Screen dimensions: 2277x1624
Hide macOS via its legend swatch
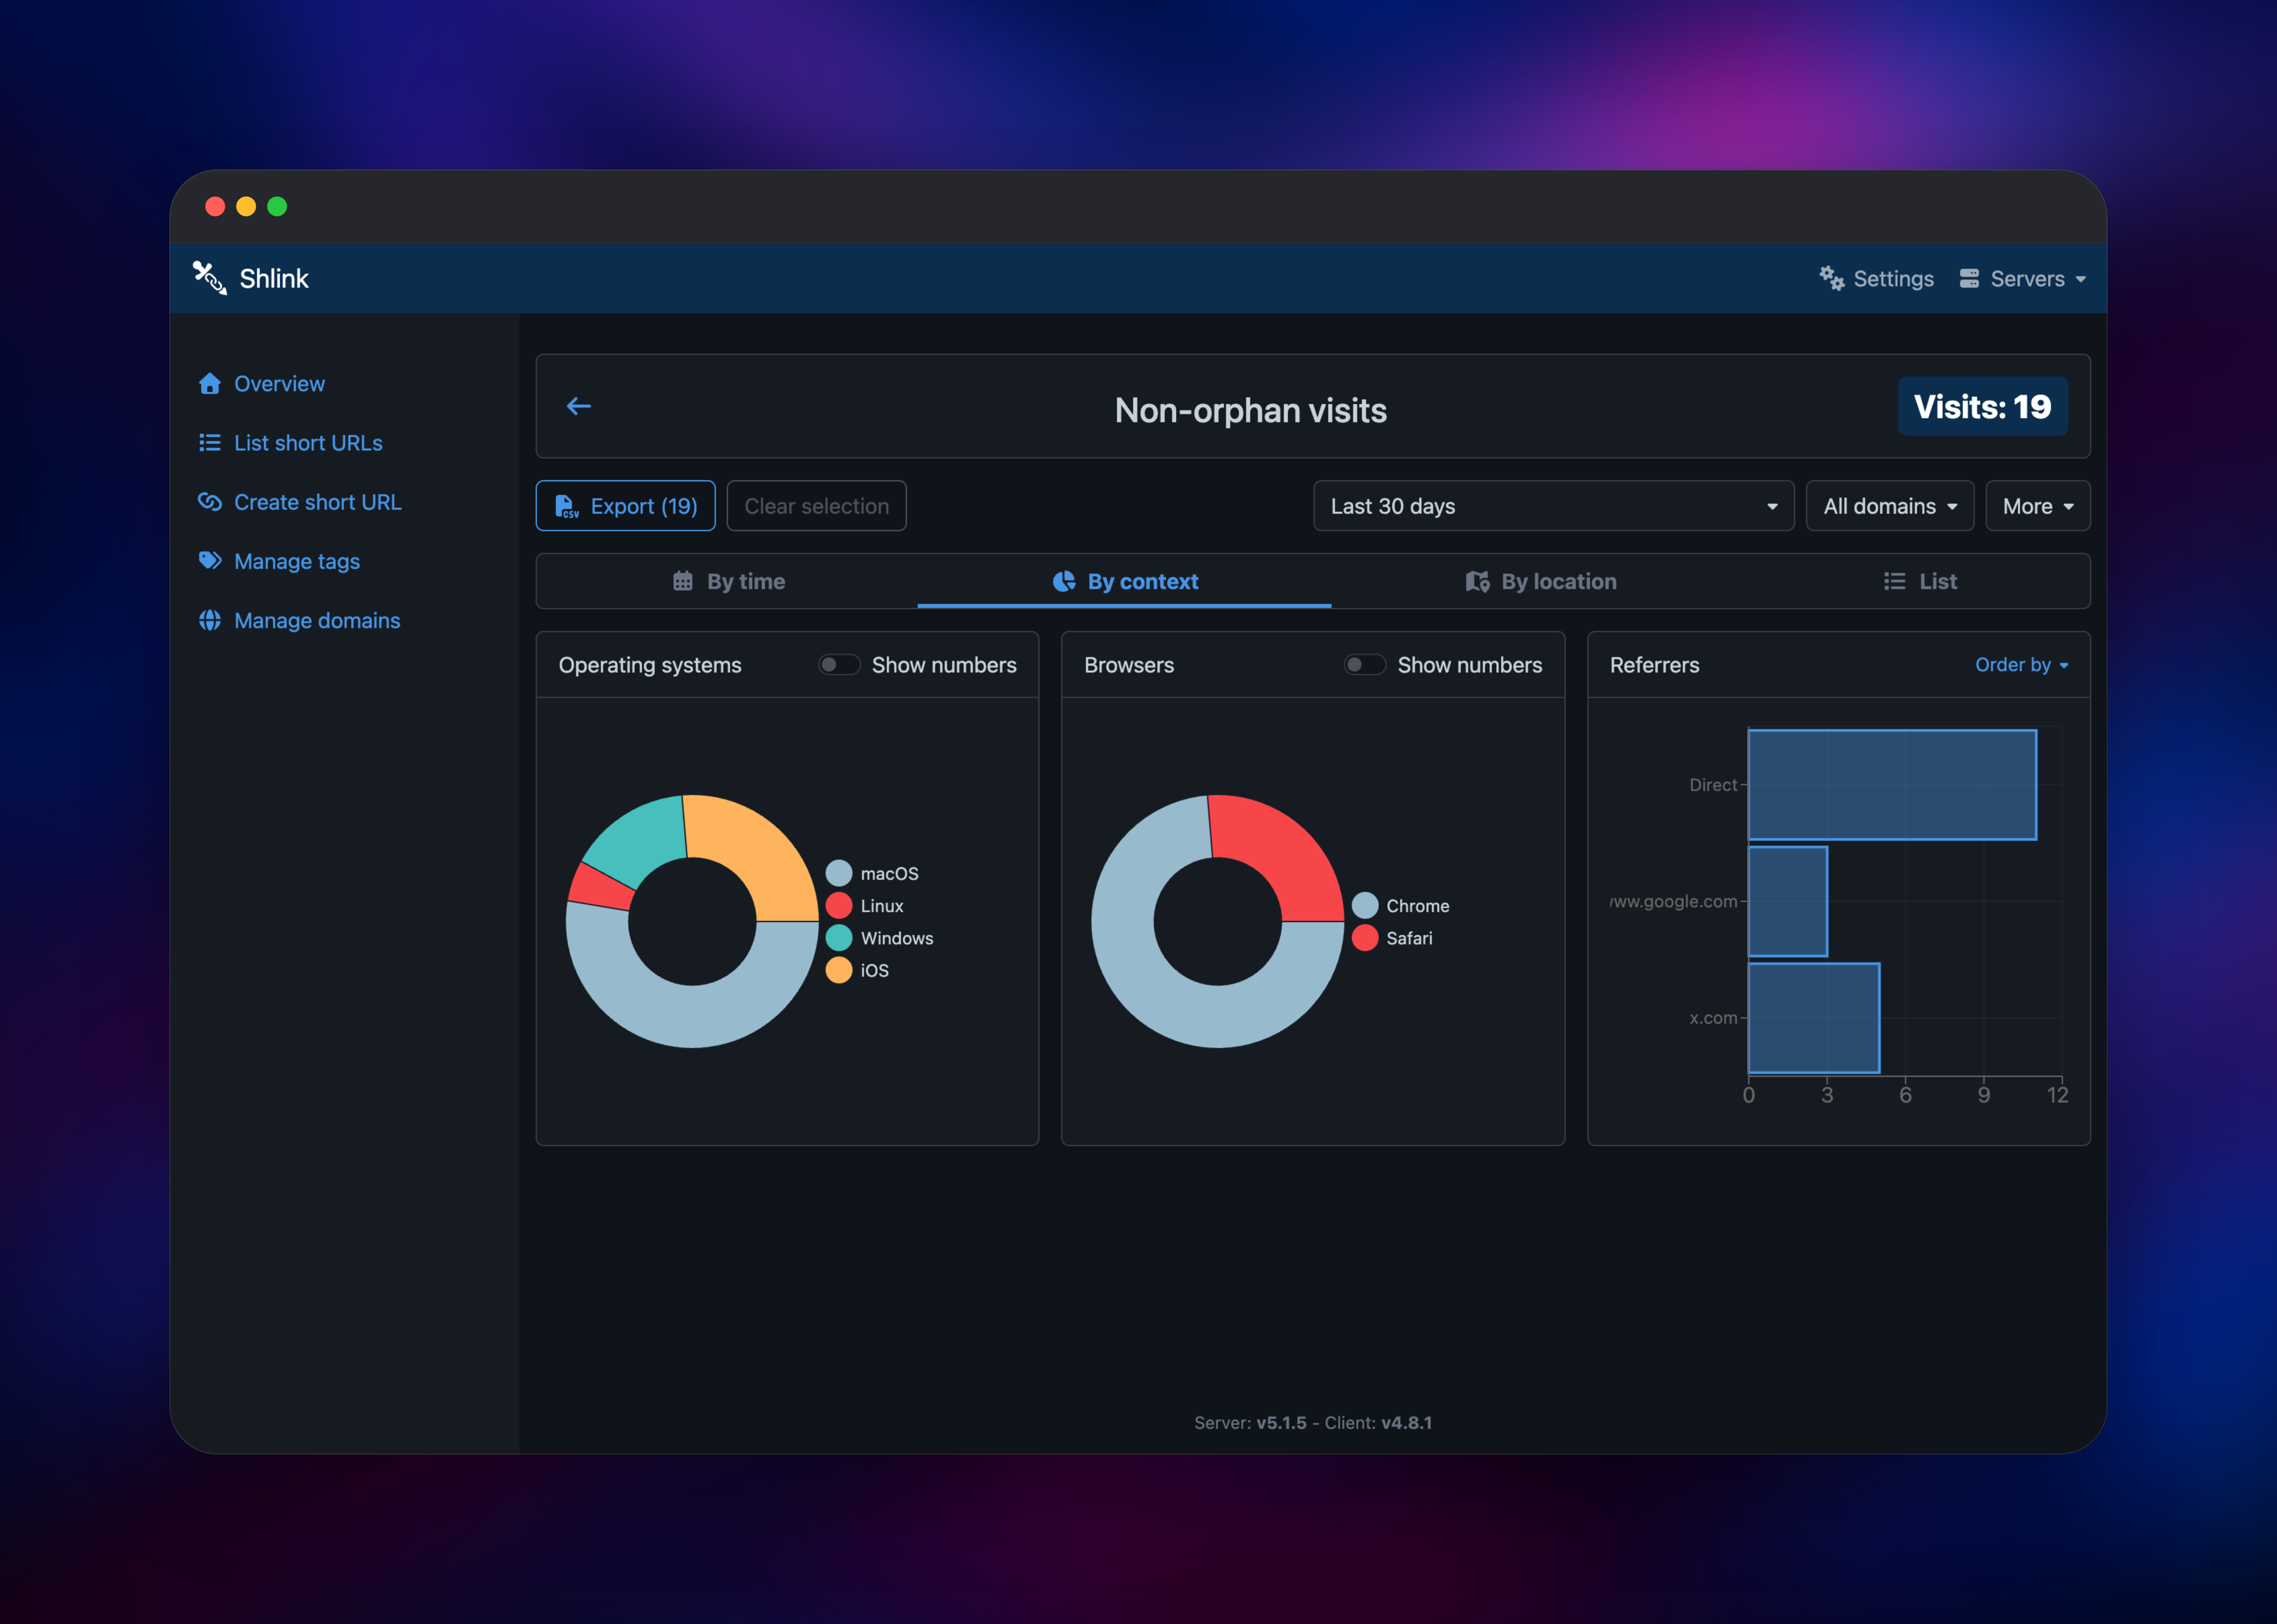point(839,873)
